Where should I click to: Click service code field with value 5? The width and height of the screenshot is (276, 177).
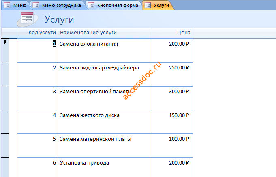pos(38,146)
